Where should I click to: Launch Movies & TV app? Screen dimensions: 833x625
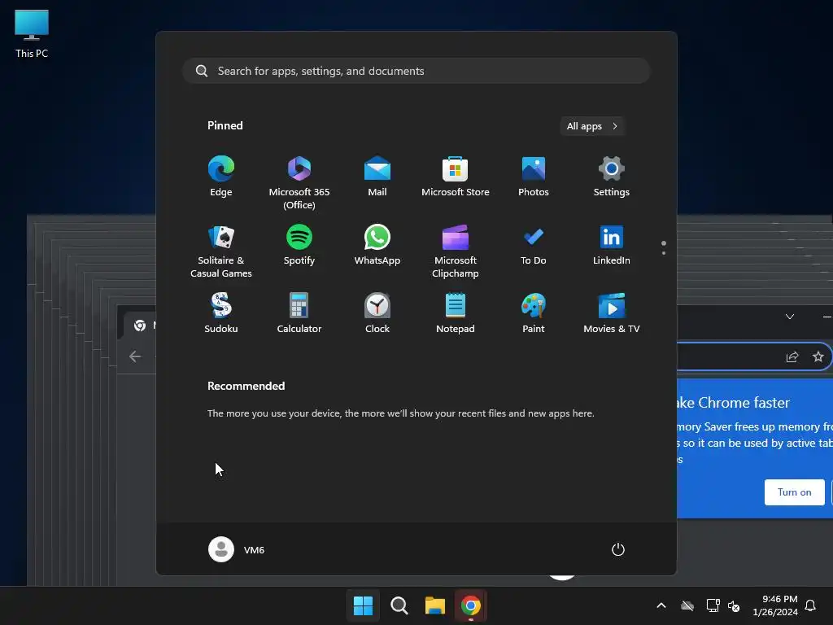coord(612,313)
